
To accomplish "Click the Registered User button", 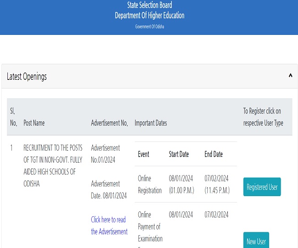I will (x=262, y=187).
